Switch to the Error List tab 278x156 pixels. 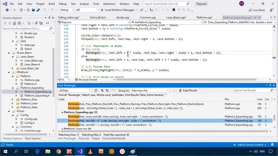tap(84, 139)
